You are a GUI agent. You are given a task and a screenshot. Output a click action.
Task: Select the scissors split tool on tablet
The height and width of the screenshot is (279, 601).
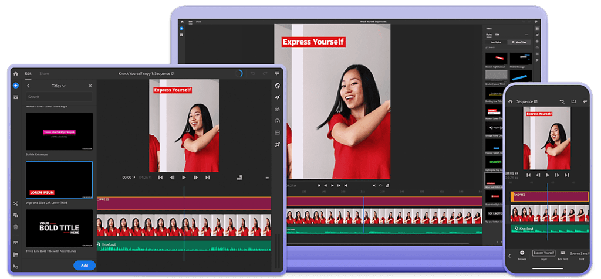[16, 204]
